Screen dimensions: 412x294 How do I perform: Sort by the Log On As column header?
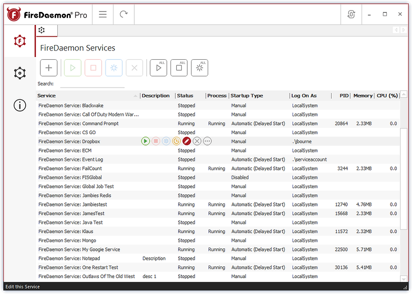pyautogui.click(x=310, y=96)
